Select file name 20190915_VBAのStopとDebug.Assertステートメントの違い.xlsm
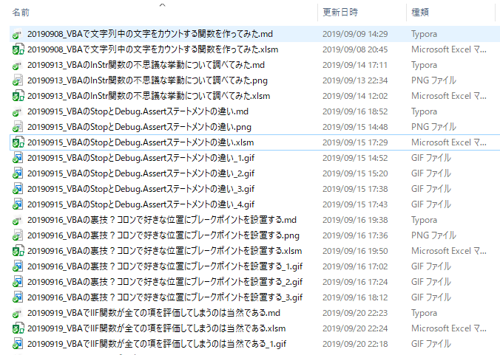 coord(141,142)
